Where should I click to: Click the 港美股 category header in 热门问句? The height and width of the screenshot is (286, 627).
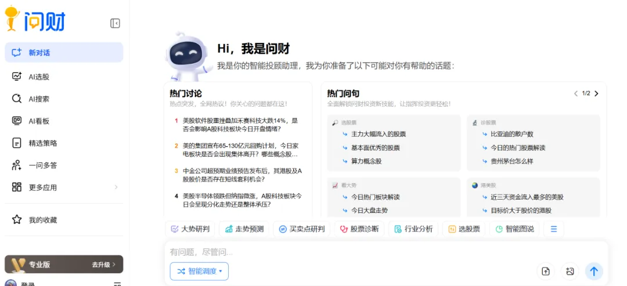pos(484,185)
